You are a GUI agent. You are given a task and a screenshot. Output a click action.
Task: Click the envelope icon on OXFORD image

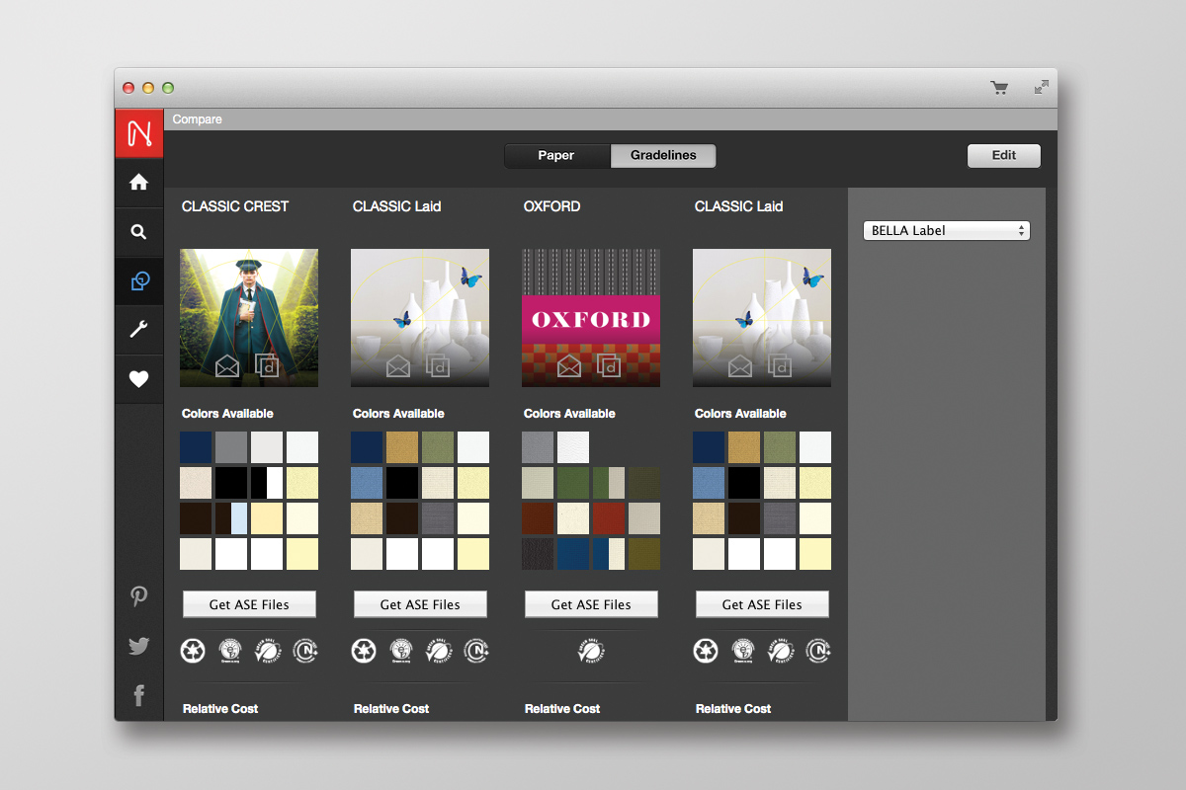(568, 366)
